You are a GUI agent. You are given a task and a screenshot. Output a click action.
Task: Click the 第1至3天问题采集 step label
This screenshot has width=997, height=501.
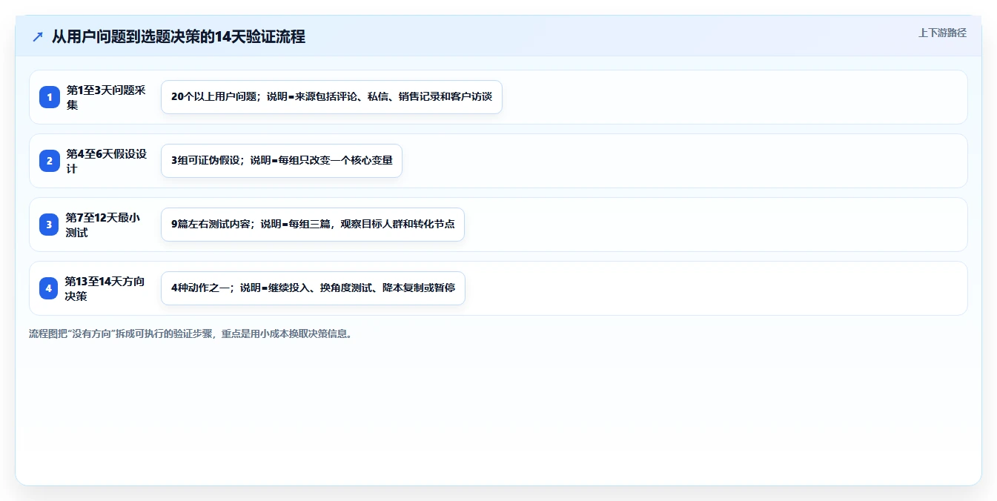(106, 97)
